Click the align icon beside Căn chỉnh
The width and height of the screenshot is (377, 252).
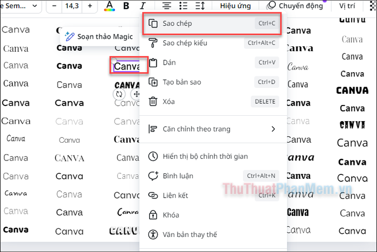[x=152, y=129]
